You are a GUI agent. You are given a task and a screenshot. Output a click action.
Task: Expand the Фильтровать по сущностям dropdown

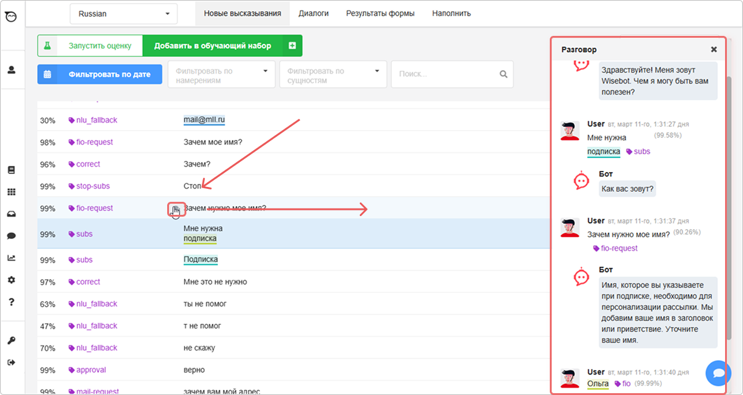coord(333,75)
